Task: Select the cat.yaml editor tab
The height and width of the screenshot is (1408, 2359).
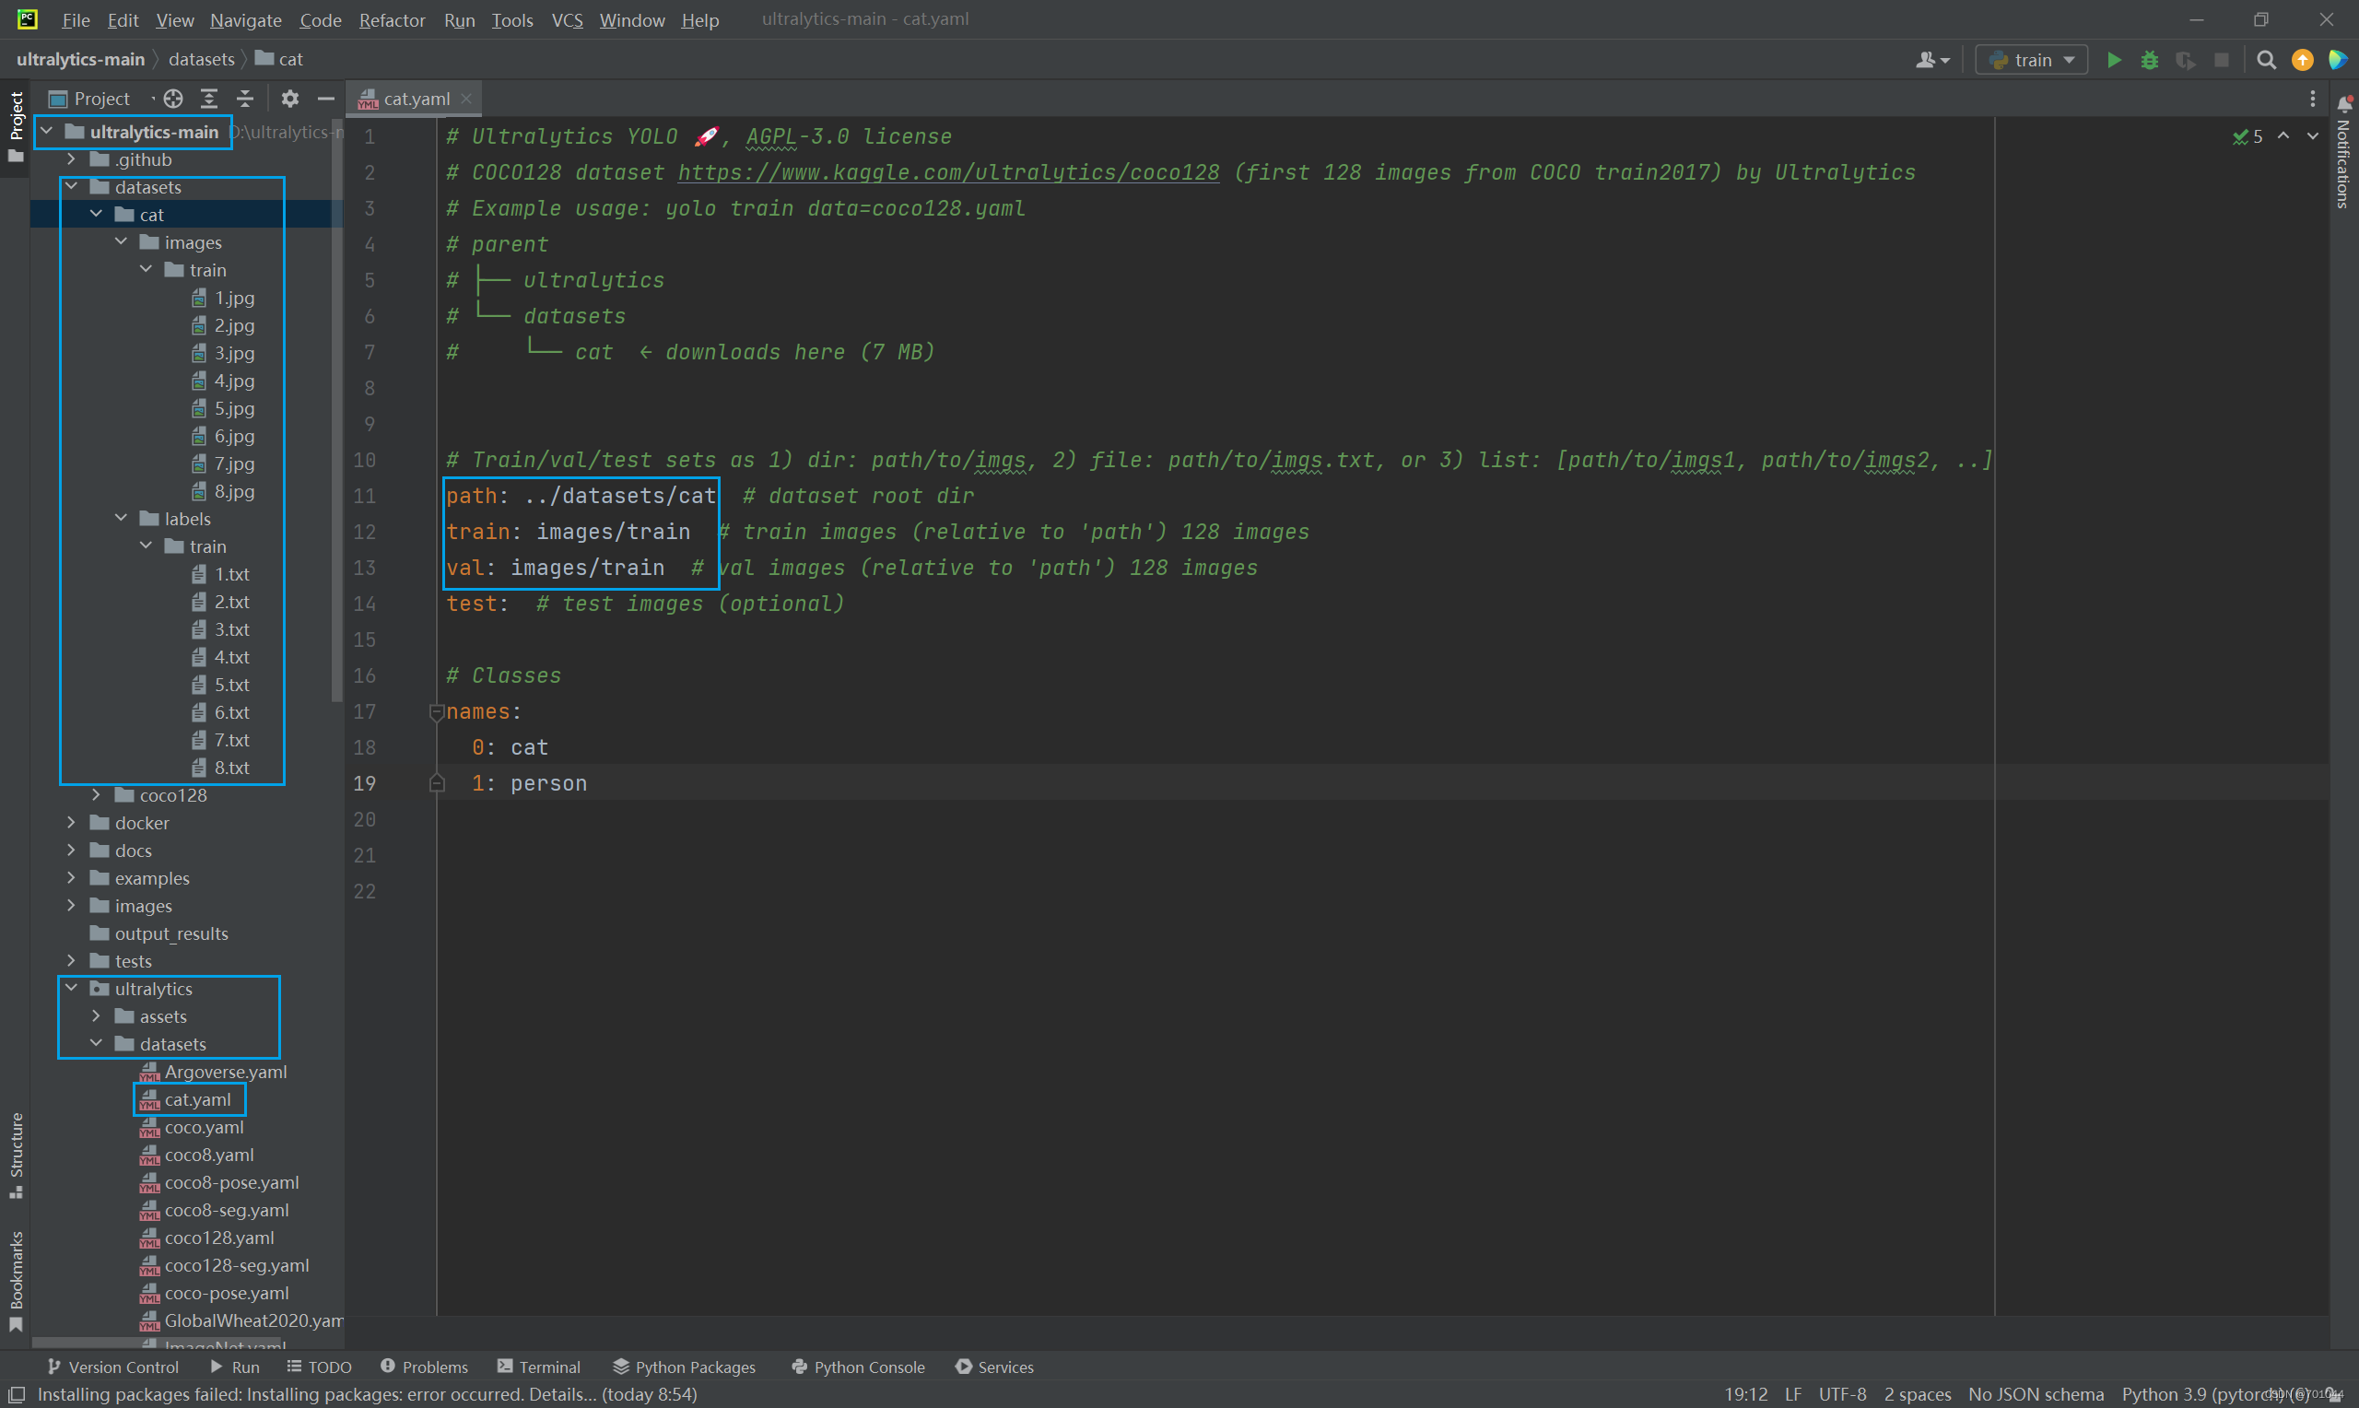Action: point(416,99)
